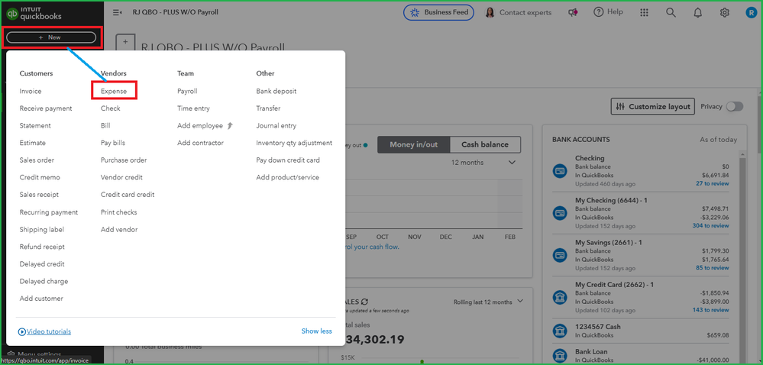Click the Contact experts link
Image resolution: width=763 pixels, height=365 pixels.
tap(525, 13)
